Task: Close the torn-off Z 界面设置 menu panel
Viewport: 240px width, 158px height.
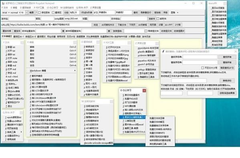Action: tap(157, 43)
